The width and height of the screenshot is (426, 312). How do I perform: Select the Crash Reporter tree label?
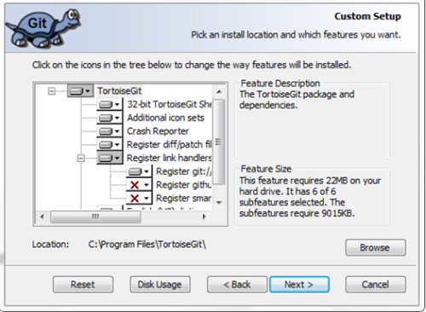point(158,131)
